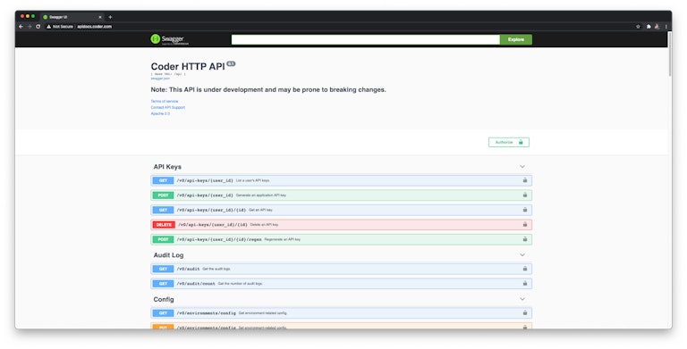The image size is (687, 349).
Task: Open the Terms of service link
Action: pos(165,101)
